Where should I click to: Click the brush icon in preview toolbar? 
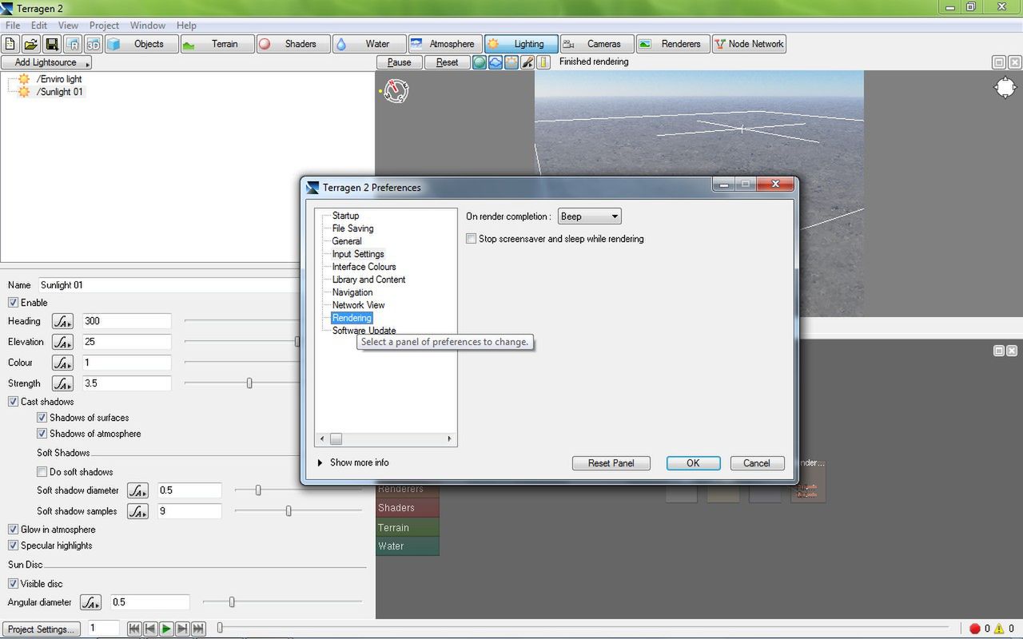[x=527, y=62]
